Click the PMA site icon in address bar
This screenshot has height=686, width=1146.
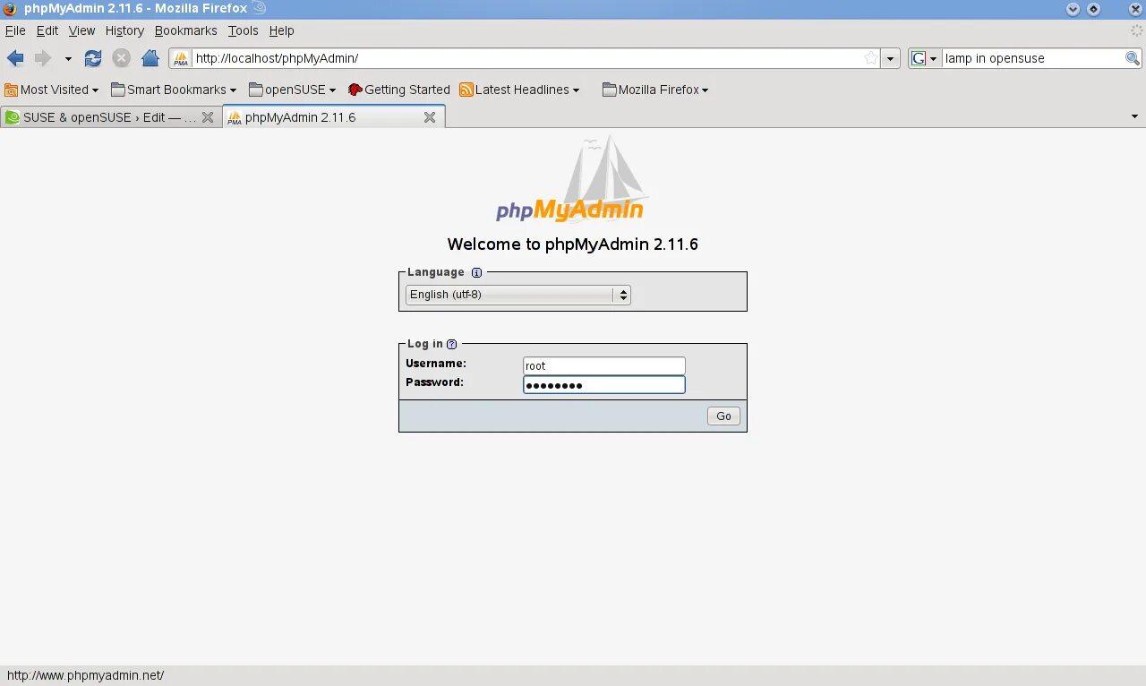[x=181, y=58]
